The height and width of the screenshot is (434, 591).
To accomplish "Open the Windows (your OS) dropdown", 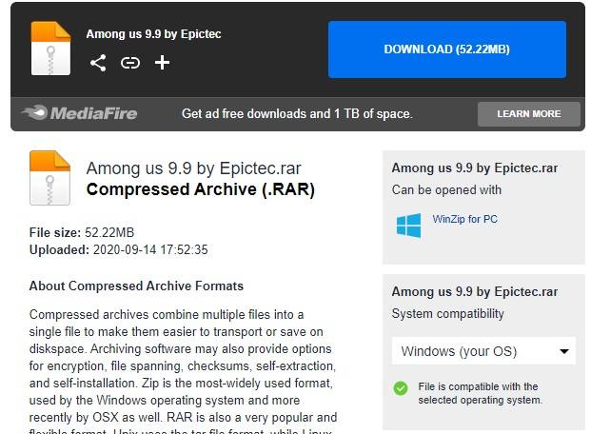I will (x=483, y=351).
